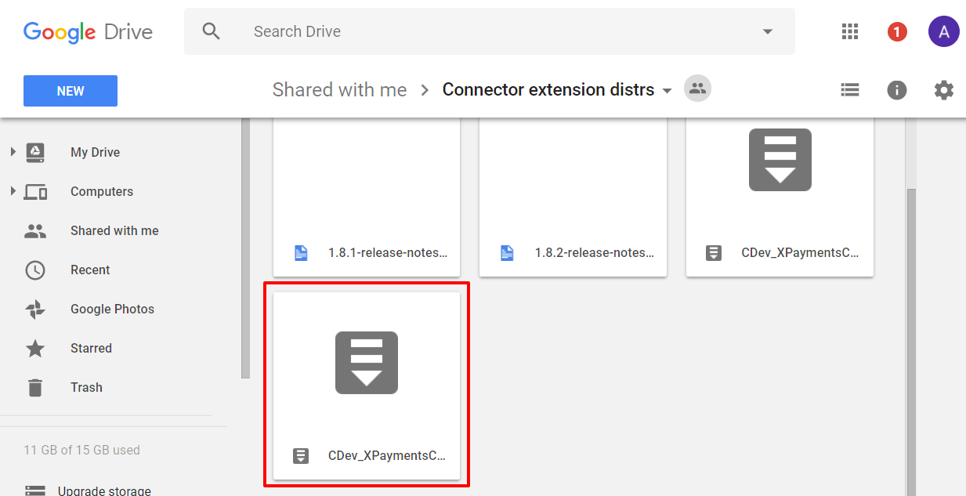Switch to list view layout
966x496 pixels.
click(850, 90)
